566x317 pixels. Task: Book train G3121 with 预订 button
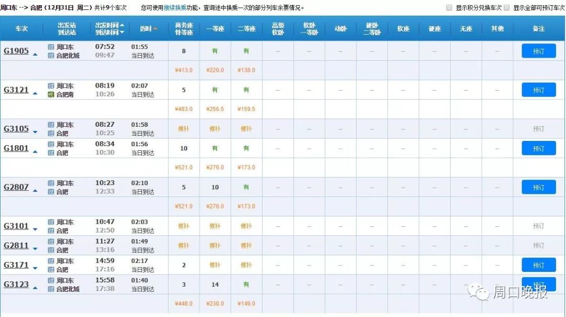pyautogui.click(x=538, y=90)
